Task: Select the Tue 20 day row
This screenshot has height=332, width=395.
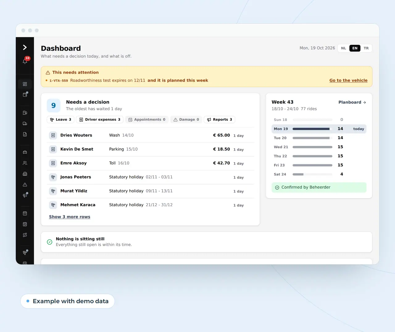Action: tap(319, 138)
